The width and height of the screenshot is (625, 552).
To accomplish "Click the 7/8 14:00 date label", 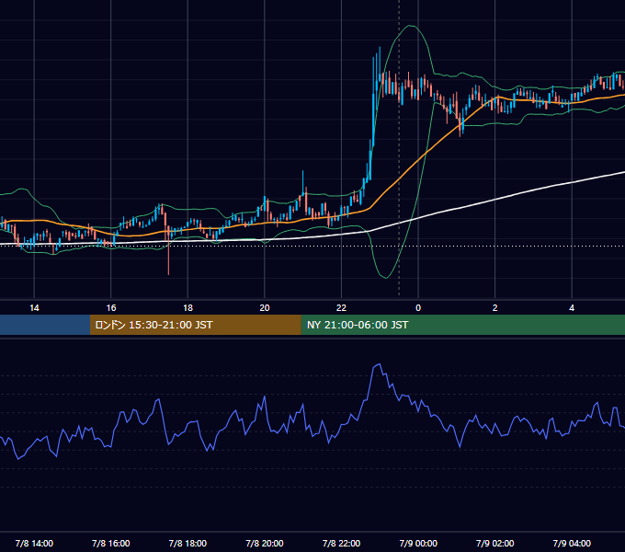I will point(34,543).
